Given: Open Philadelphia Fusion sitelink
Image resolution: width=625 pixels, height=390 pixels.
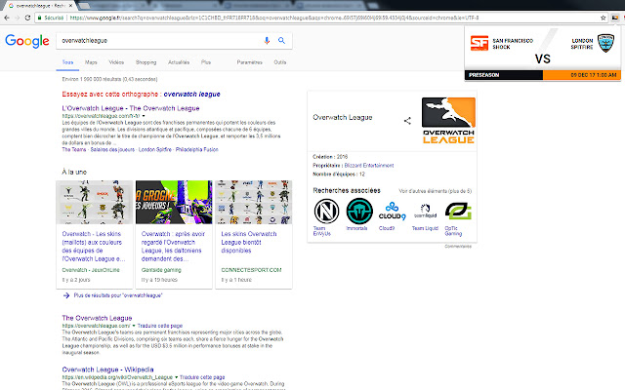Looking at the screenshot, I should pos(197,149).
